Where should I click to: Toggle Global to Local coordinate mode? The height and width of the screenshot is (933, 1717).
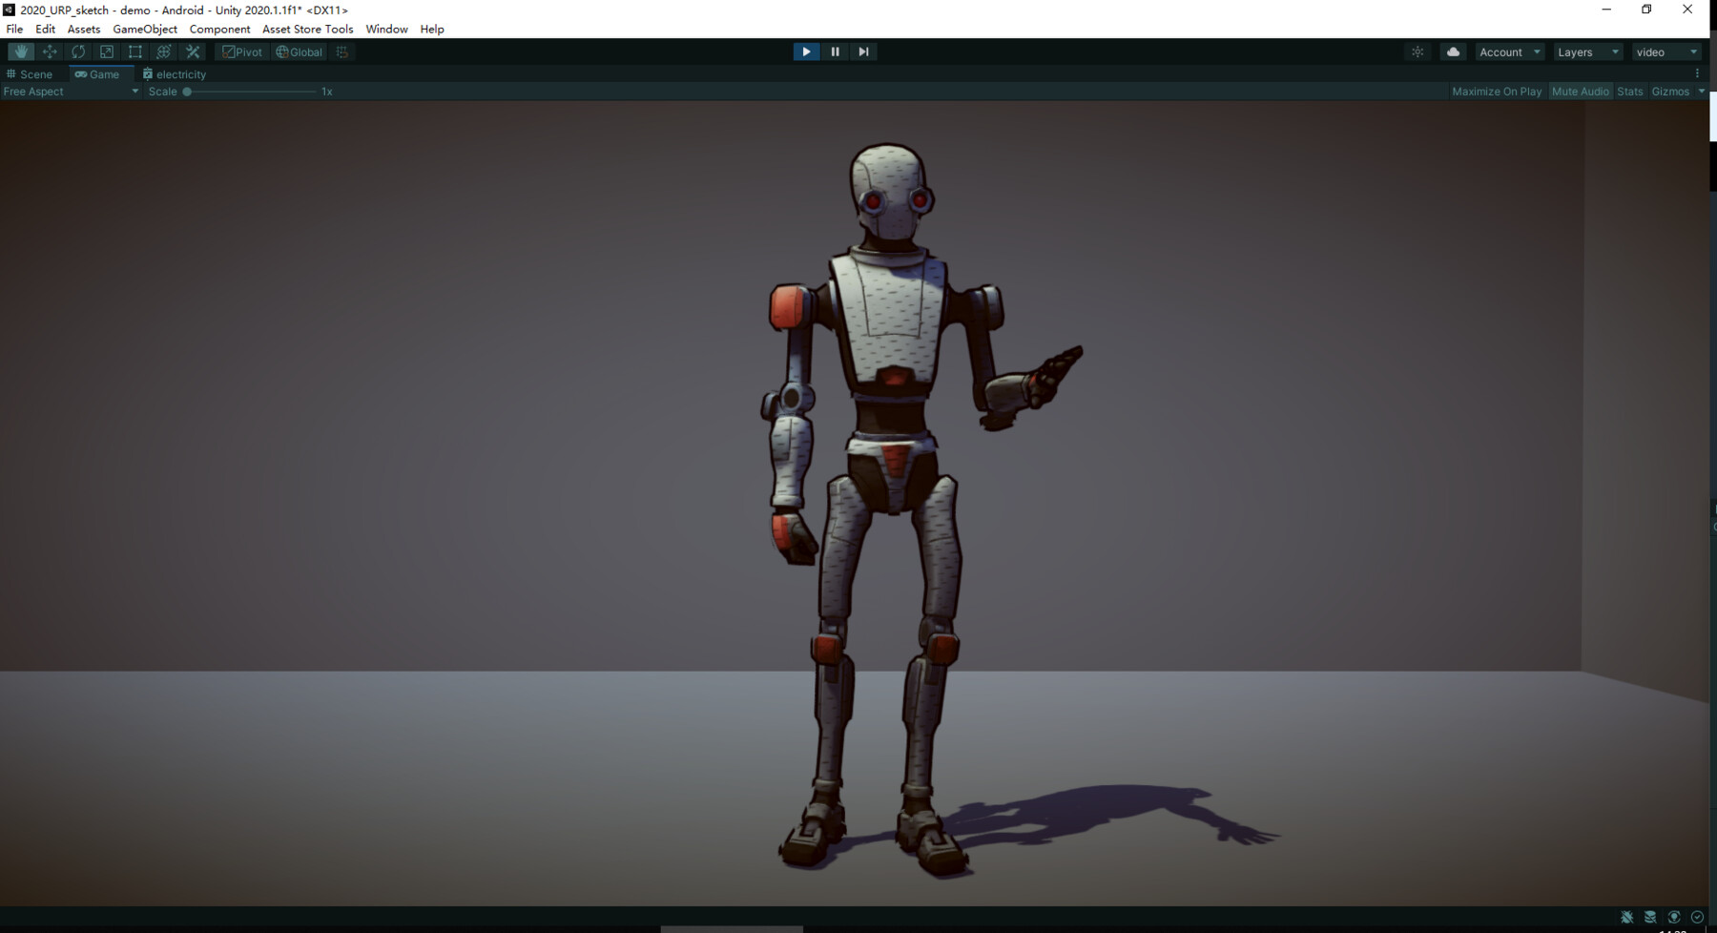click(298, 52)
